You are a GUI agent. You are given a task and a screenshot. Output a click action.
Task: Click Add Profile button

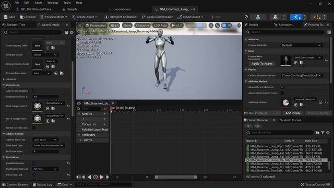pyautogui.click(x=293, y=113)
